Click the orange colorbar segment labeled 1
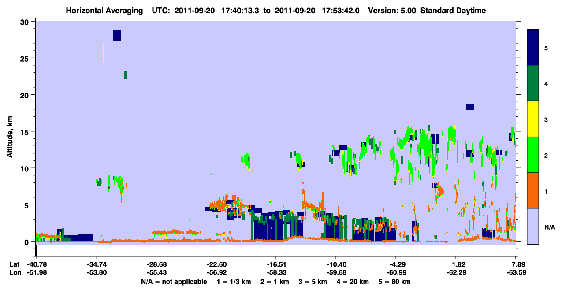 (533, 190)
